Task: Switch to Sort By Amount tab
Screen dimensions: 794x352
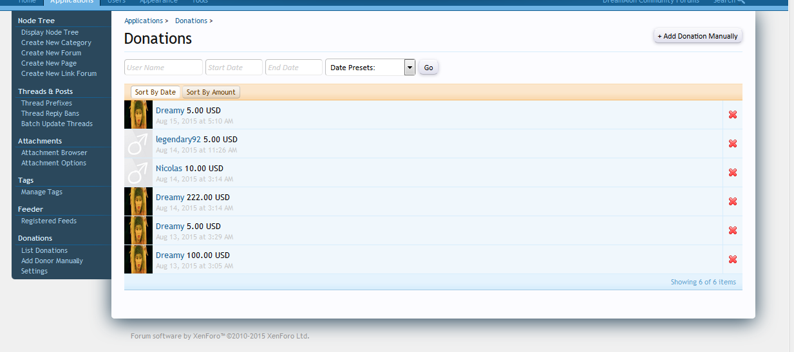Action: (x=211, y=92)
